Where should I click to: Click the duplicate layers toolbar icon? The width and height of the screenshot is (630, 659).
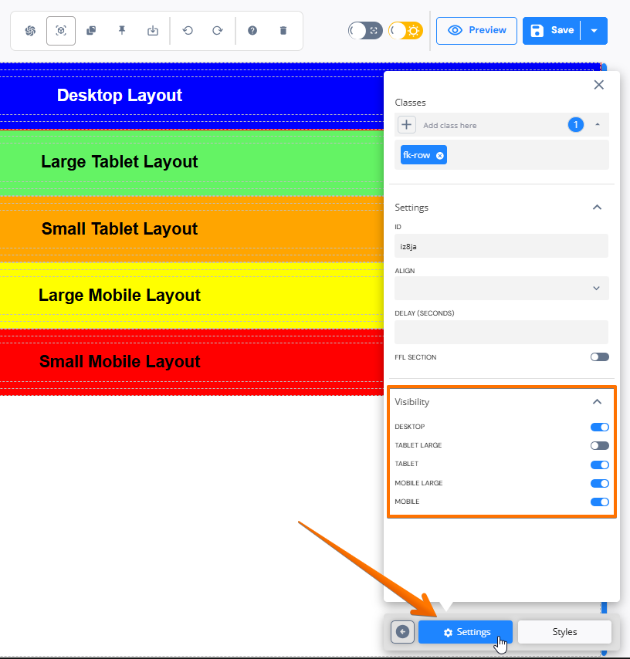pos(91,31)
